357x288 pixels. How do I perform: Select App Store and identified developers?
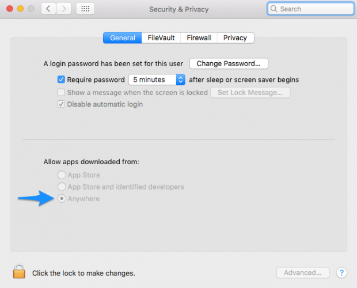[61, 187]
